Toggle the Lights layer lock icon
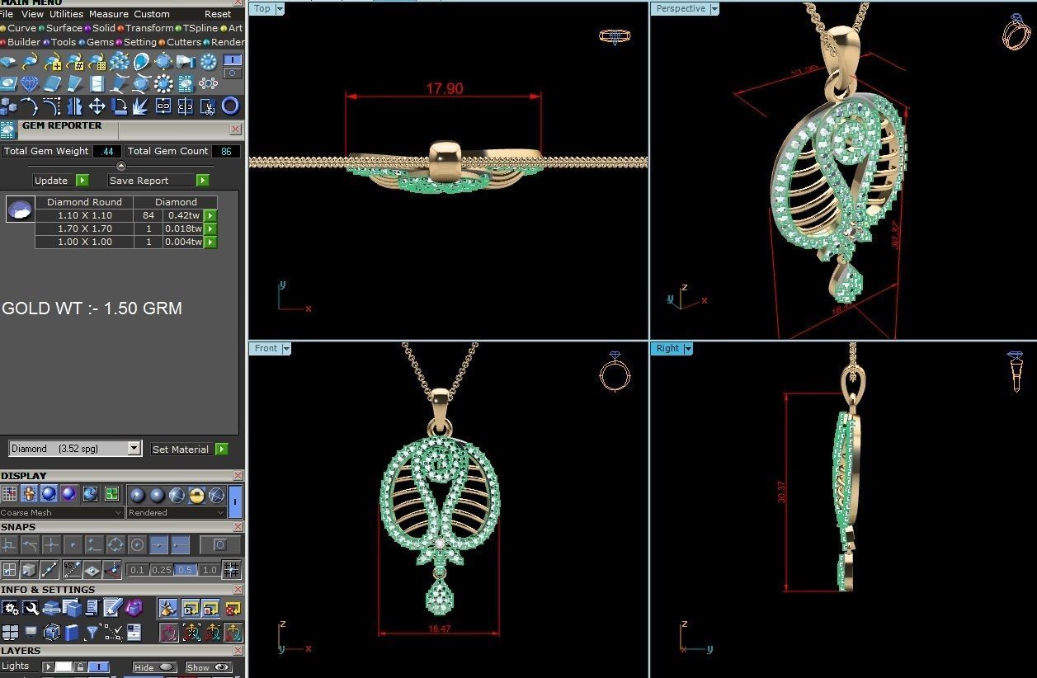The width and height of the screenshot is (1037, 678). tap(80, 667)
